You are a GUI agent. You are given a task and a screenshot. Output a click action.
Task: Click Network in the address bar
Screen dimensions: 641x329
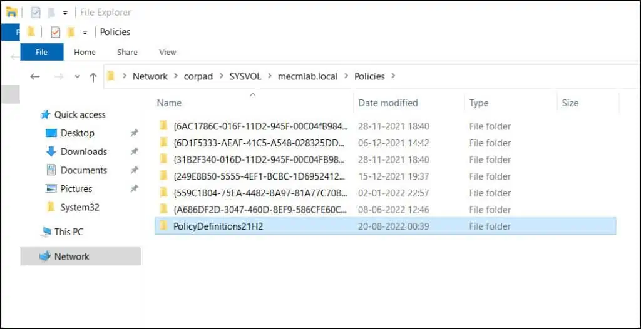click(150, 76)
